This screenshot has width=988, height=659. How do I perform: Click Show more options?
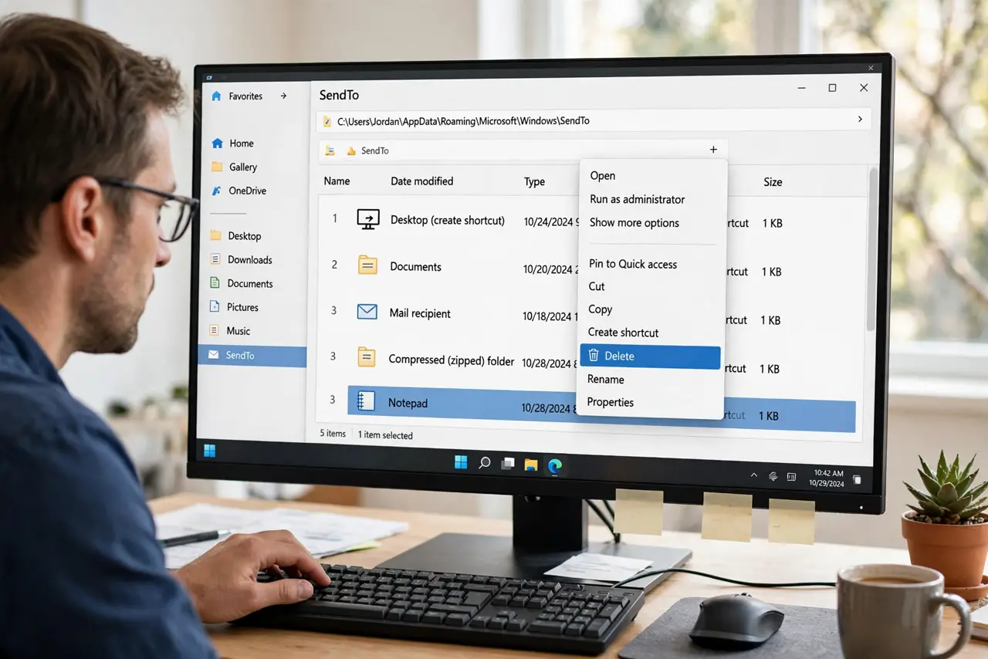pos(634,223)
